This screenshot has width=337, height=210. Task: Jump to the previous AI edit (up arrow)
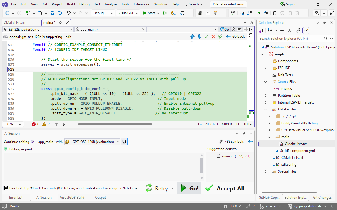tap(193, 37)
